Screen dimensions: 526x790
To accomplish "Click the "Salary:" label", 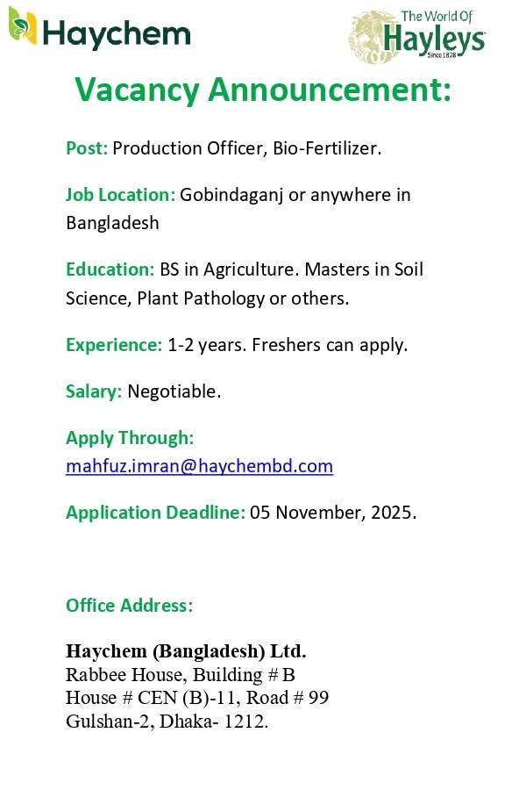I will point(94,391).
